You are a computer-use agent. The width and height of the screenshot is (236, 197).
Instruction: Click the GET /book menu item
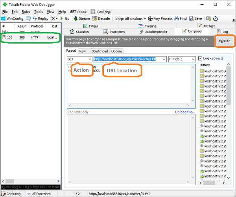78,12
